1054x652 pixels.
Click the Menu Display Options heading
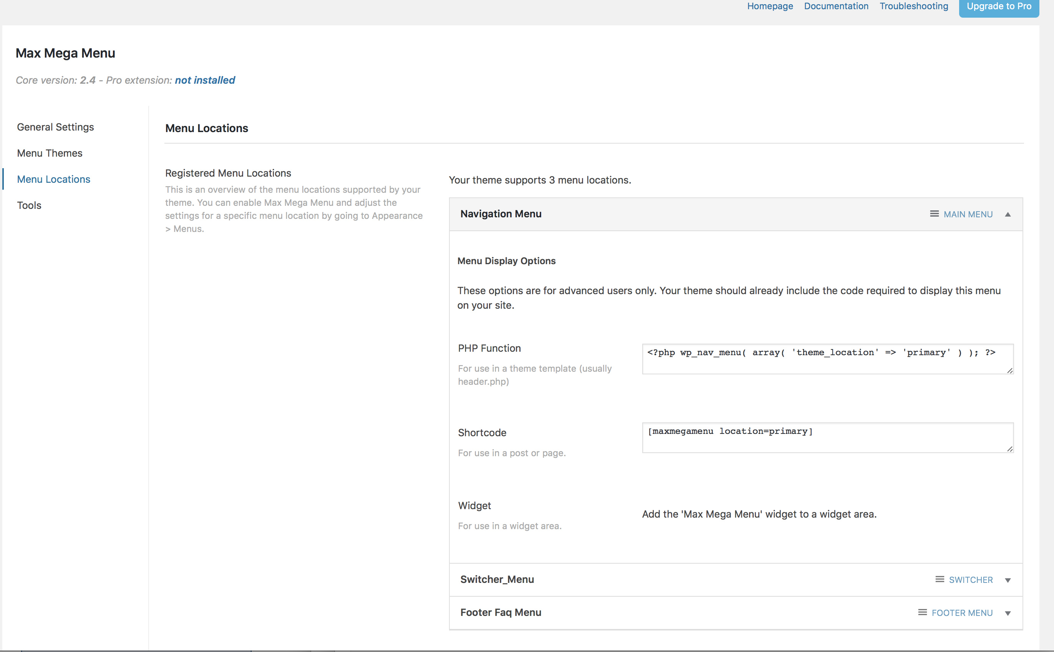pos(506,261)
